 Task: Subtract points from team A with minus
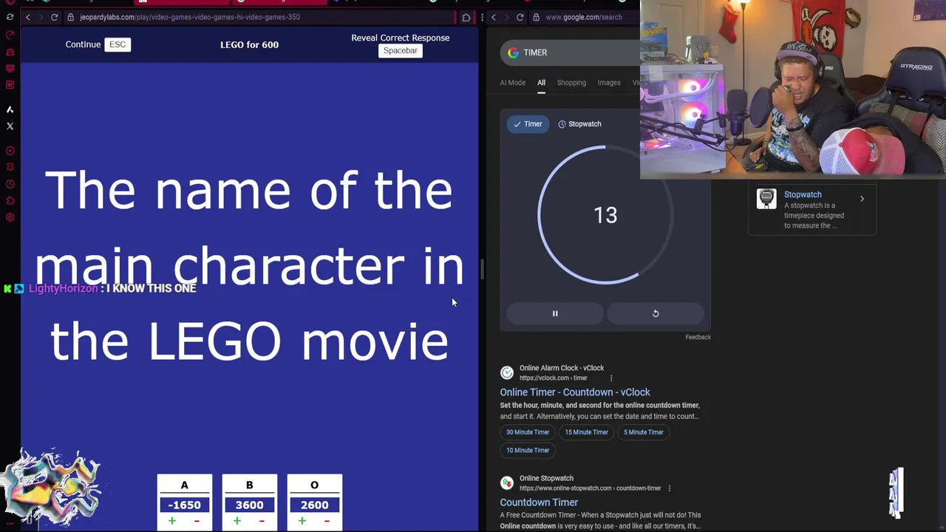197,521
